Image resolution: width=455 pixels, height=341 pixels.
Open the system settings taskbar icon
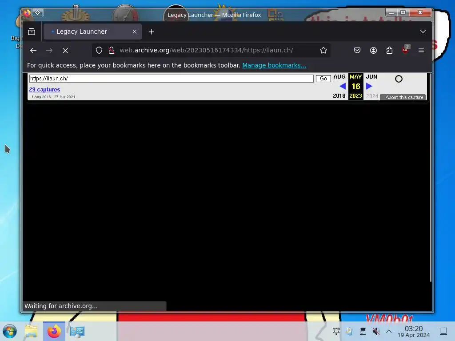pos(77,331)
